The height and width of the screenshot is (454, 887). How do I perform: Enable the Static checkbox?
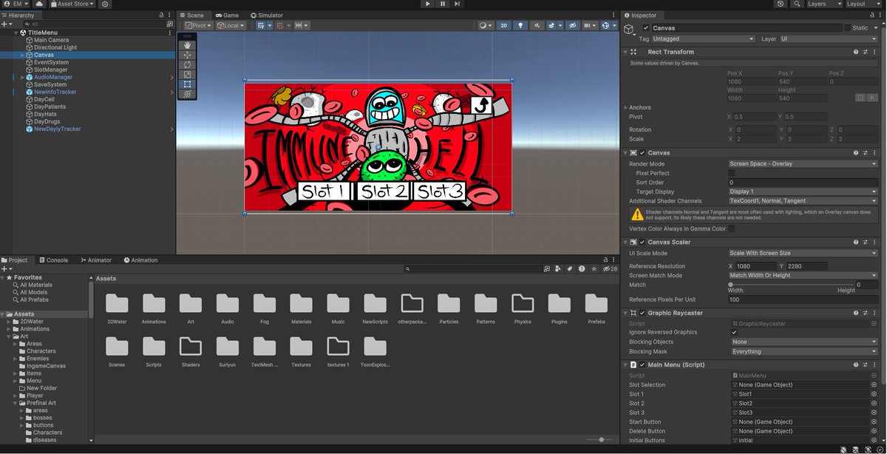click(848, 28)
